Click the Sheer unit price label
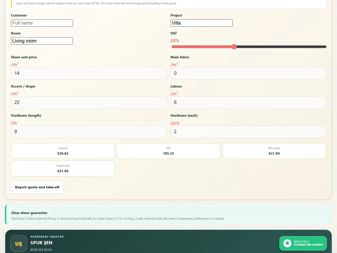 tap(24, 57)
